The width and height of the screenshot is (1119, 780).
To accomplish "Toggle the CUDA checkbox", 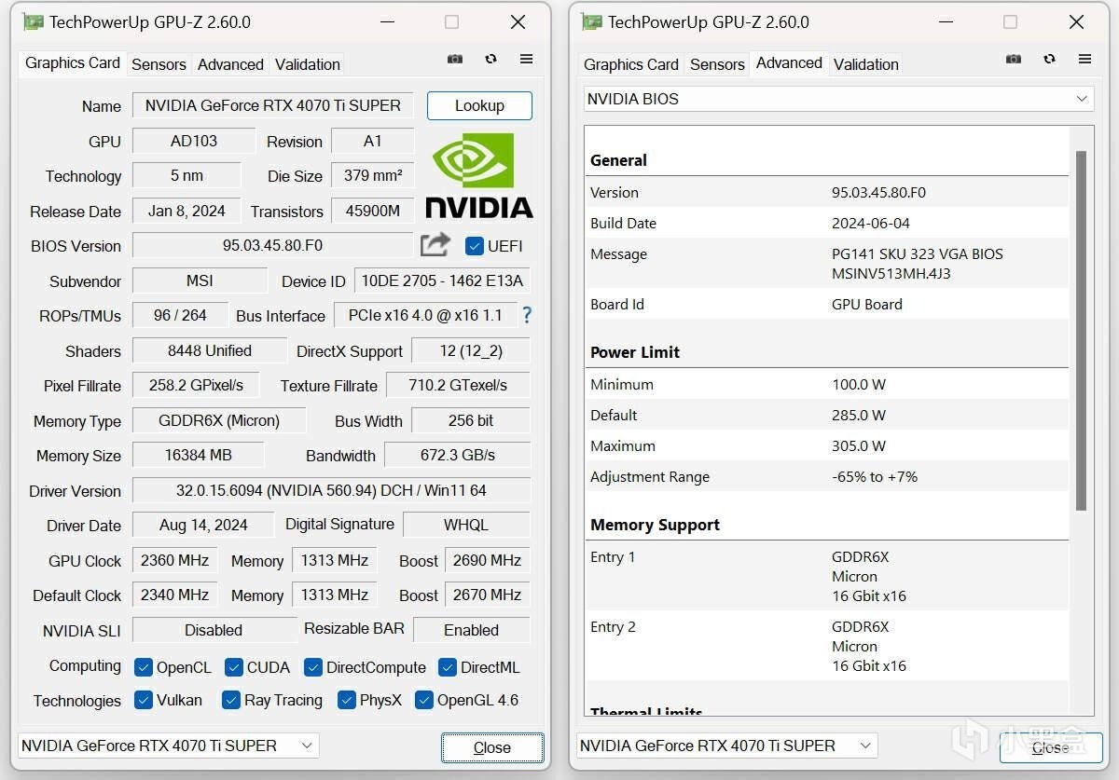I will tap(234, 667).
